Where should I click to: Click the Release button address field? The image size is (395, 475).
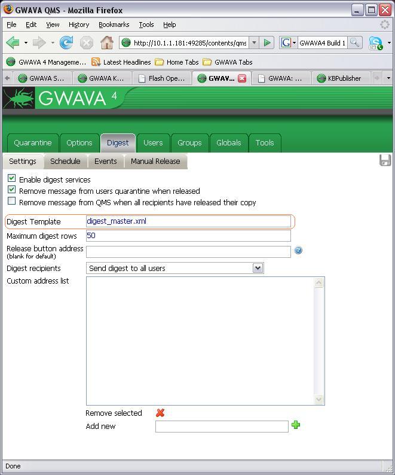click(188, 251)
